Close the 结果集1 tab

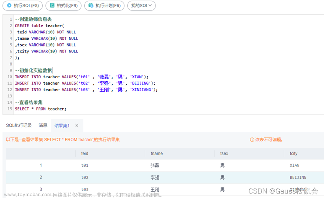tap(77, 125)
